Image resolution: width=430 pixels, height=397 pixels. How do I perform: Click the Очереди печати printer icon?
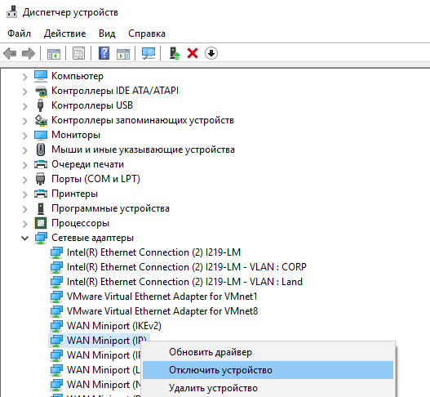[41, 164]
